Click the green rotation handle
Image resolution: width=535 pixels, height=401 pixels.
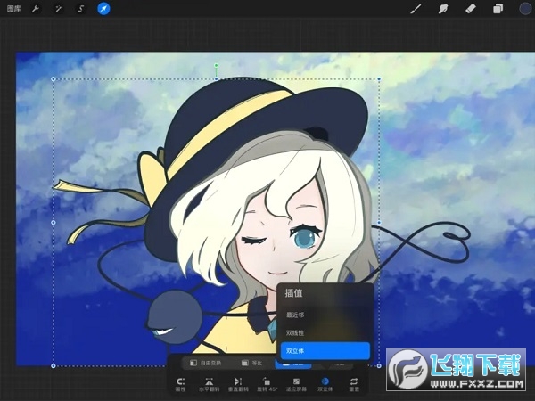coord(217,65)
